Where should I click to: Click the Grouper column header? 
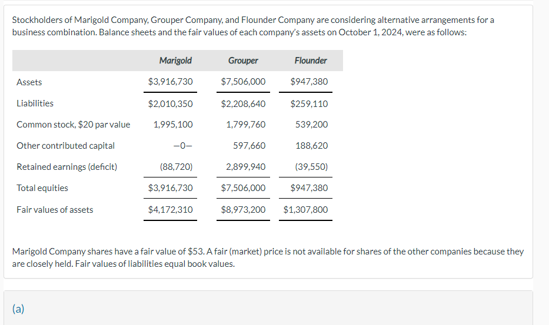[x=243, y=61]
